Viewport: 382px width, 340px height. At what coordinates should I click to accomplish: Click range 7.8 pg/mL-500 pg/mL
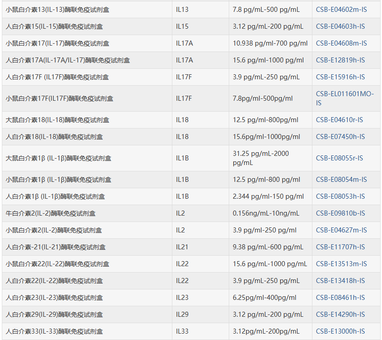[x=266, y=10]
